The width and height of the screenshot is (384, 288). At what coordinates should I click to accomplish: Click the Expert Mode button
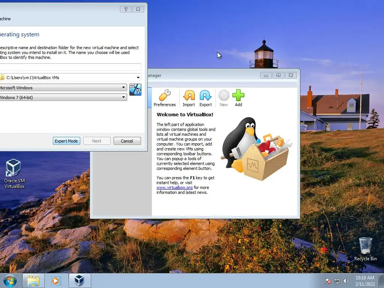click(66, 141)
